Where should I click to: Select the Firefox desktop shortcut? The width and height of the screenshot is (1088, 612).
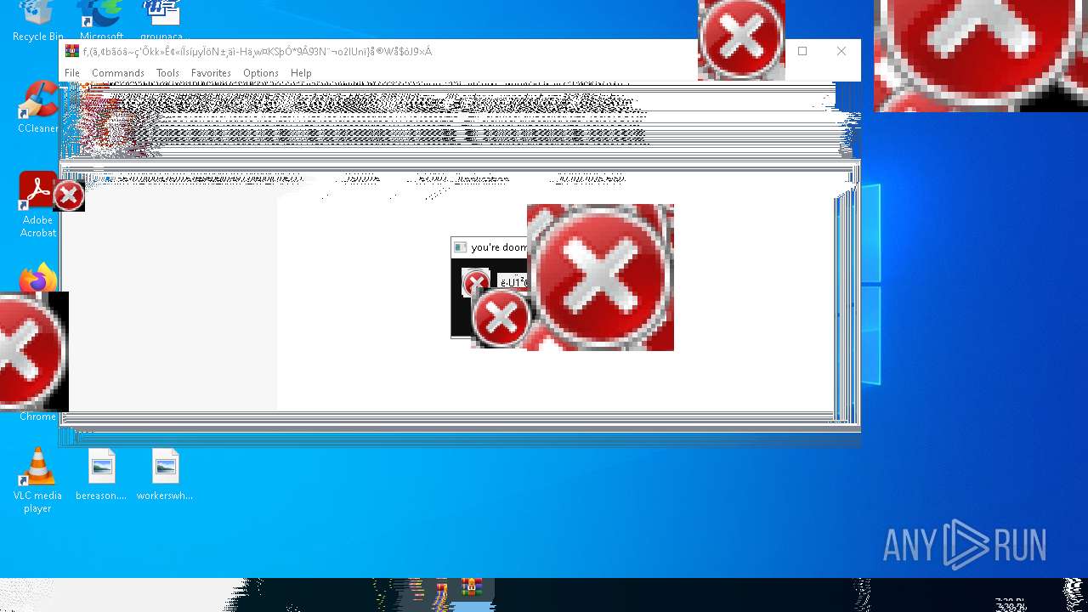click(38, 278)
